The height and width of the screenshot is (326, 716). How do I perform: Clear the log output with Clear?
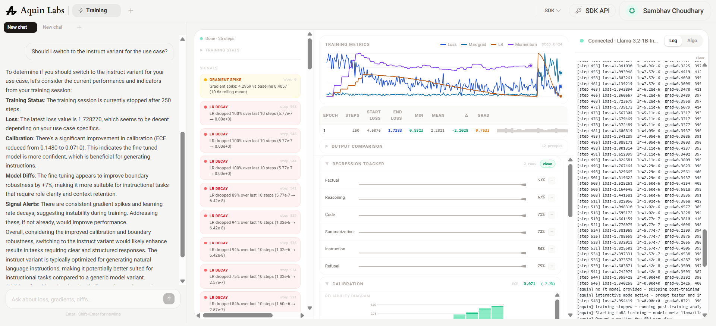coord(700,58)
